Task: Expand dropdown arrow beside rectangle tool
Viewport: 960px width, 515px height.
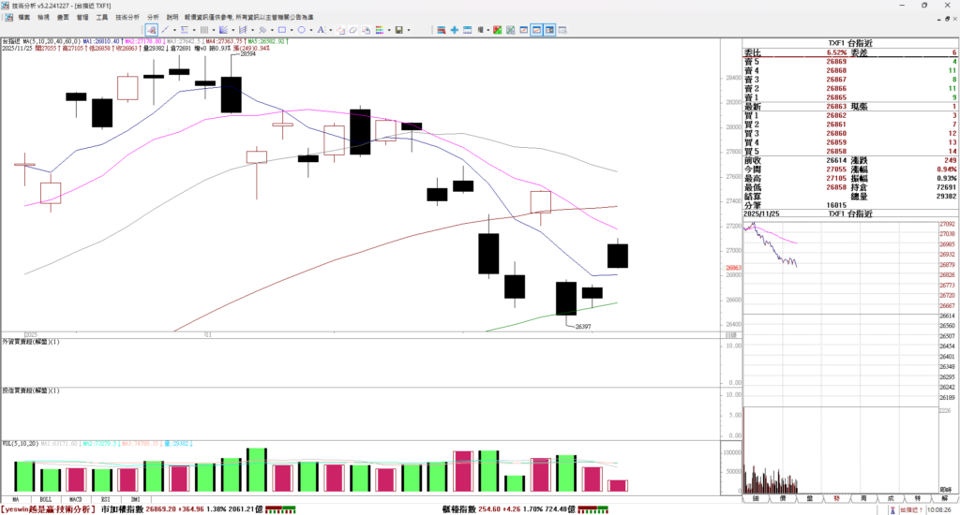Action: coord(292,30)
